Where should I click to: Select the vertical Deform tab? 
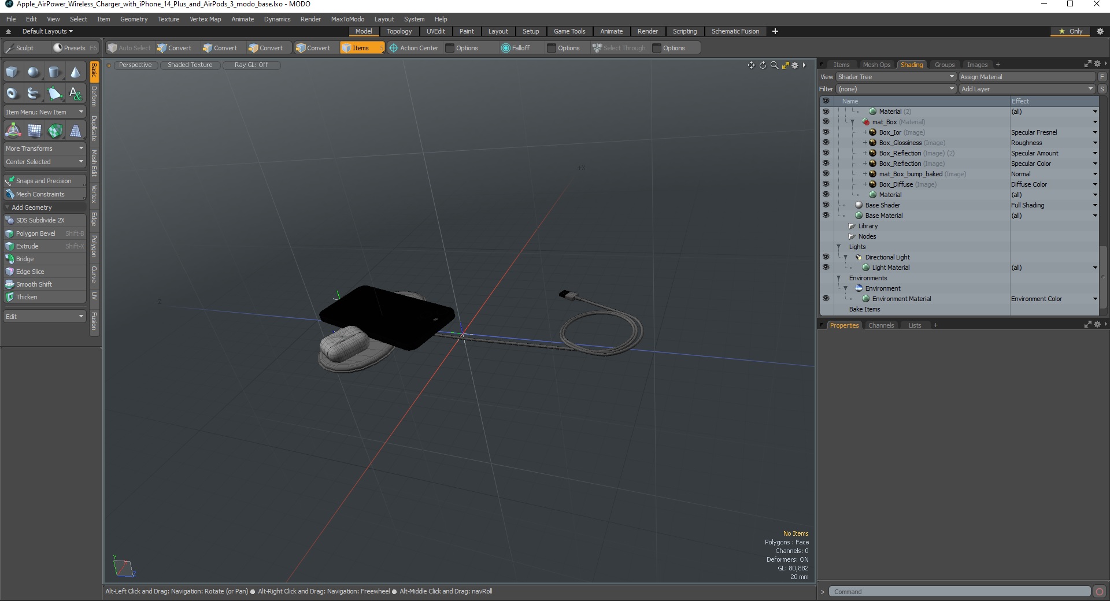tap(94, 98)
